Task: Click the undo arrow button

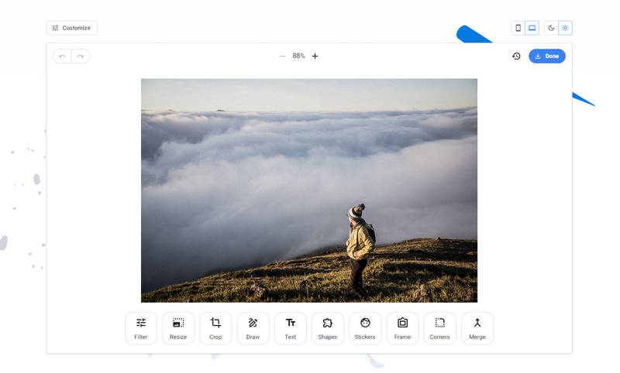Action: pos(62,56)
